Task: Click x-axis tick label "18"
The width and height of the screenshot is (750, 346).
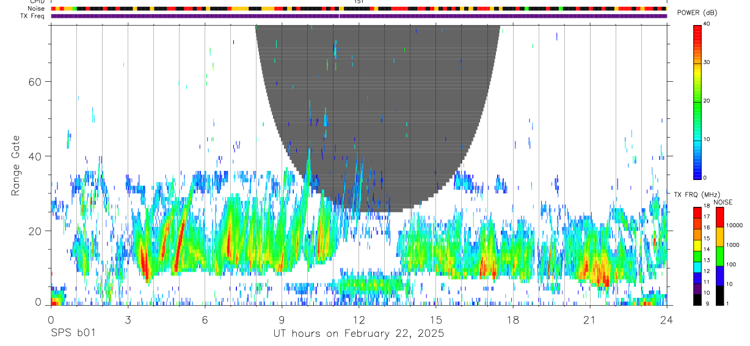Action: (x=512, y=320)
